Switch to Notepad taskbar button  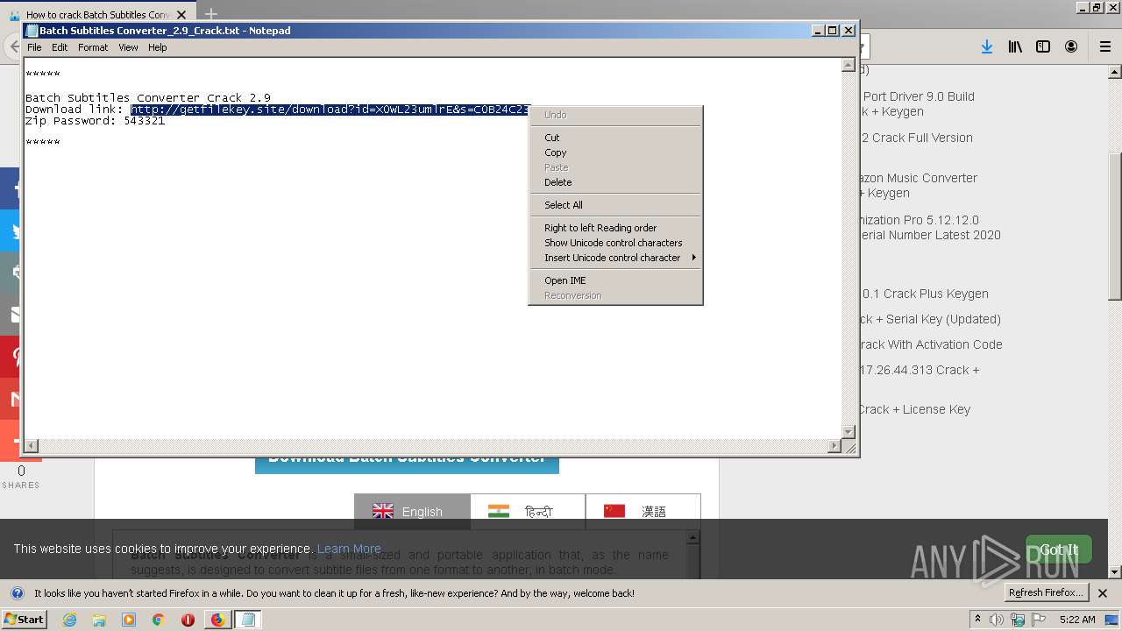point(248,620)
